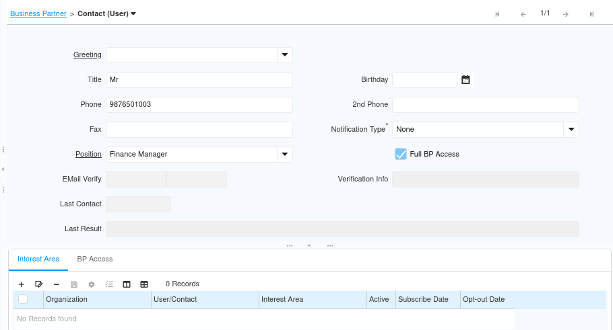Sort by the User/Contact column header
The width and height of the screenshot is (613, 330).
pyautogui.click(x=205, y=300)
